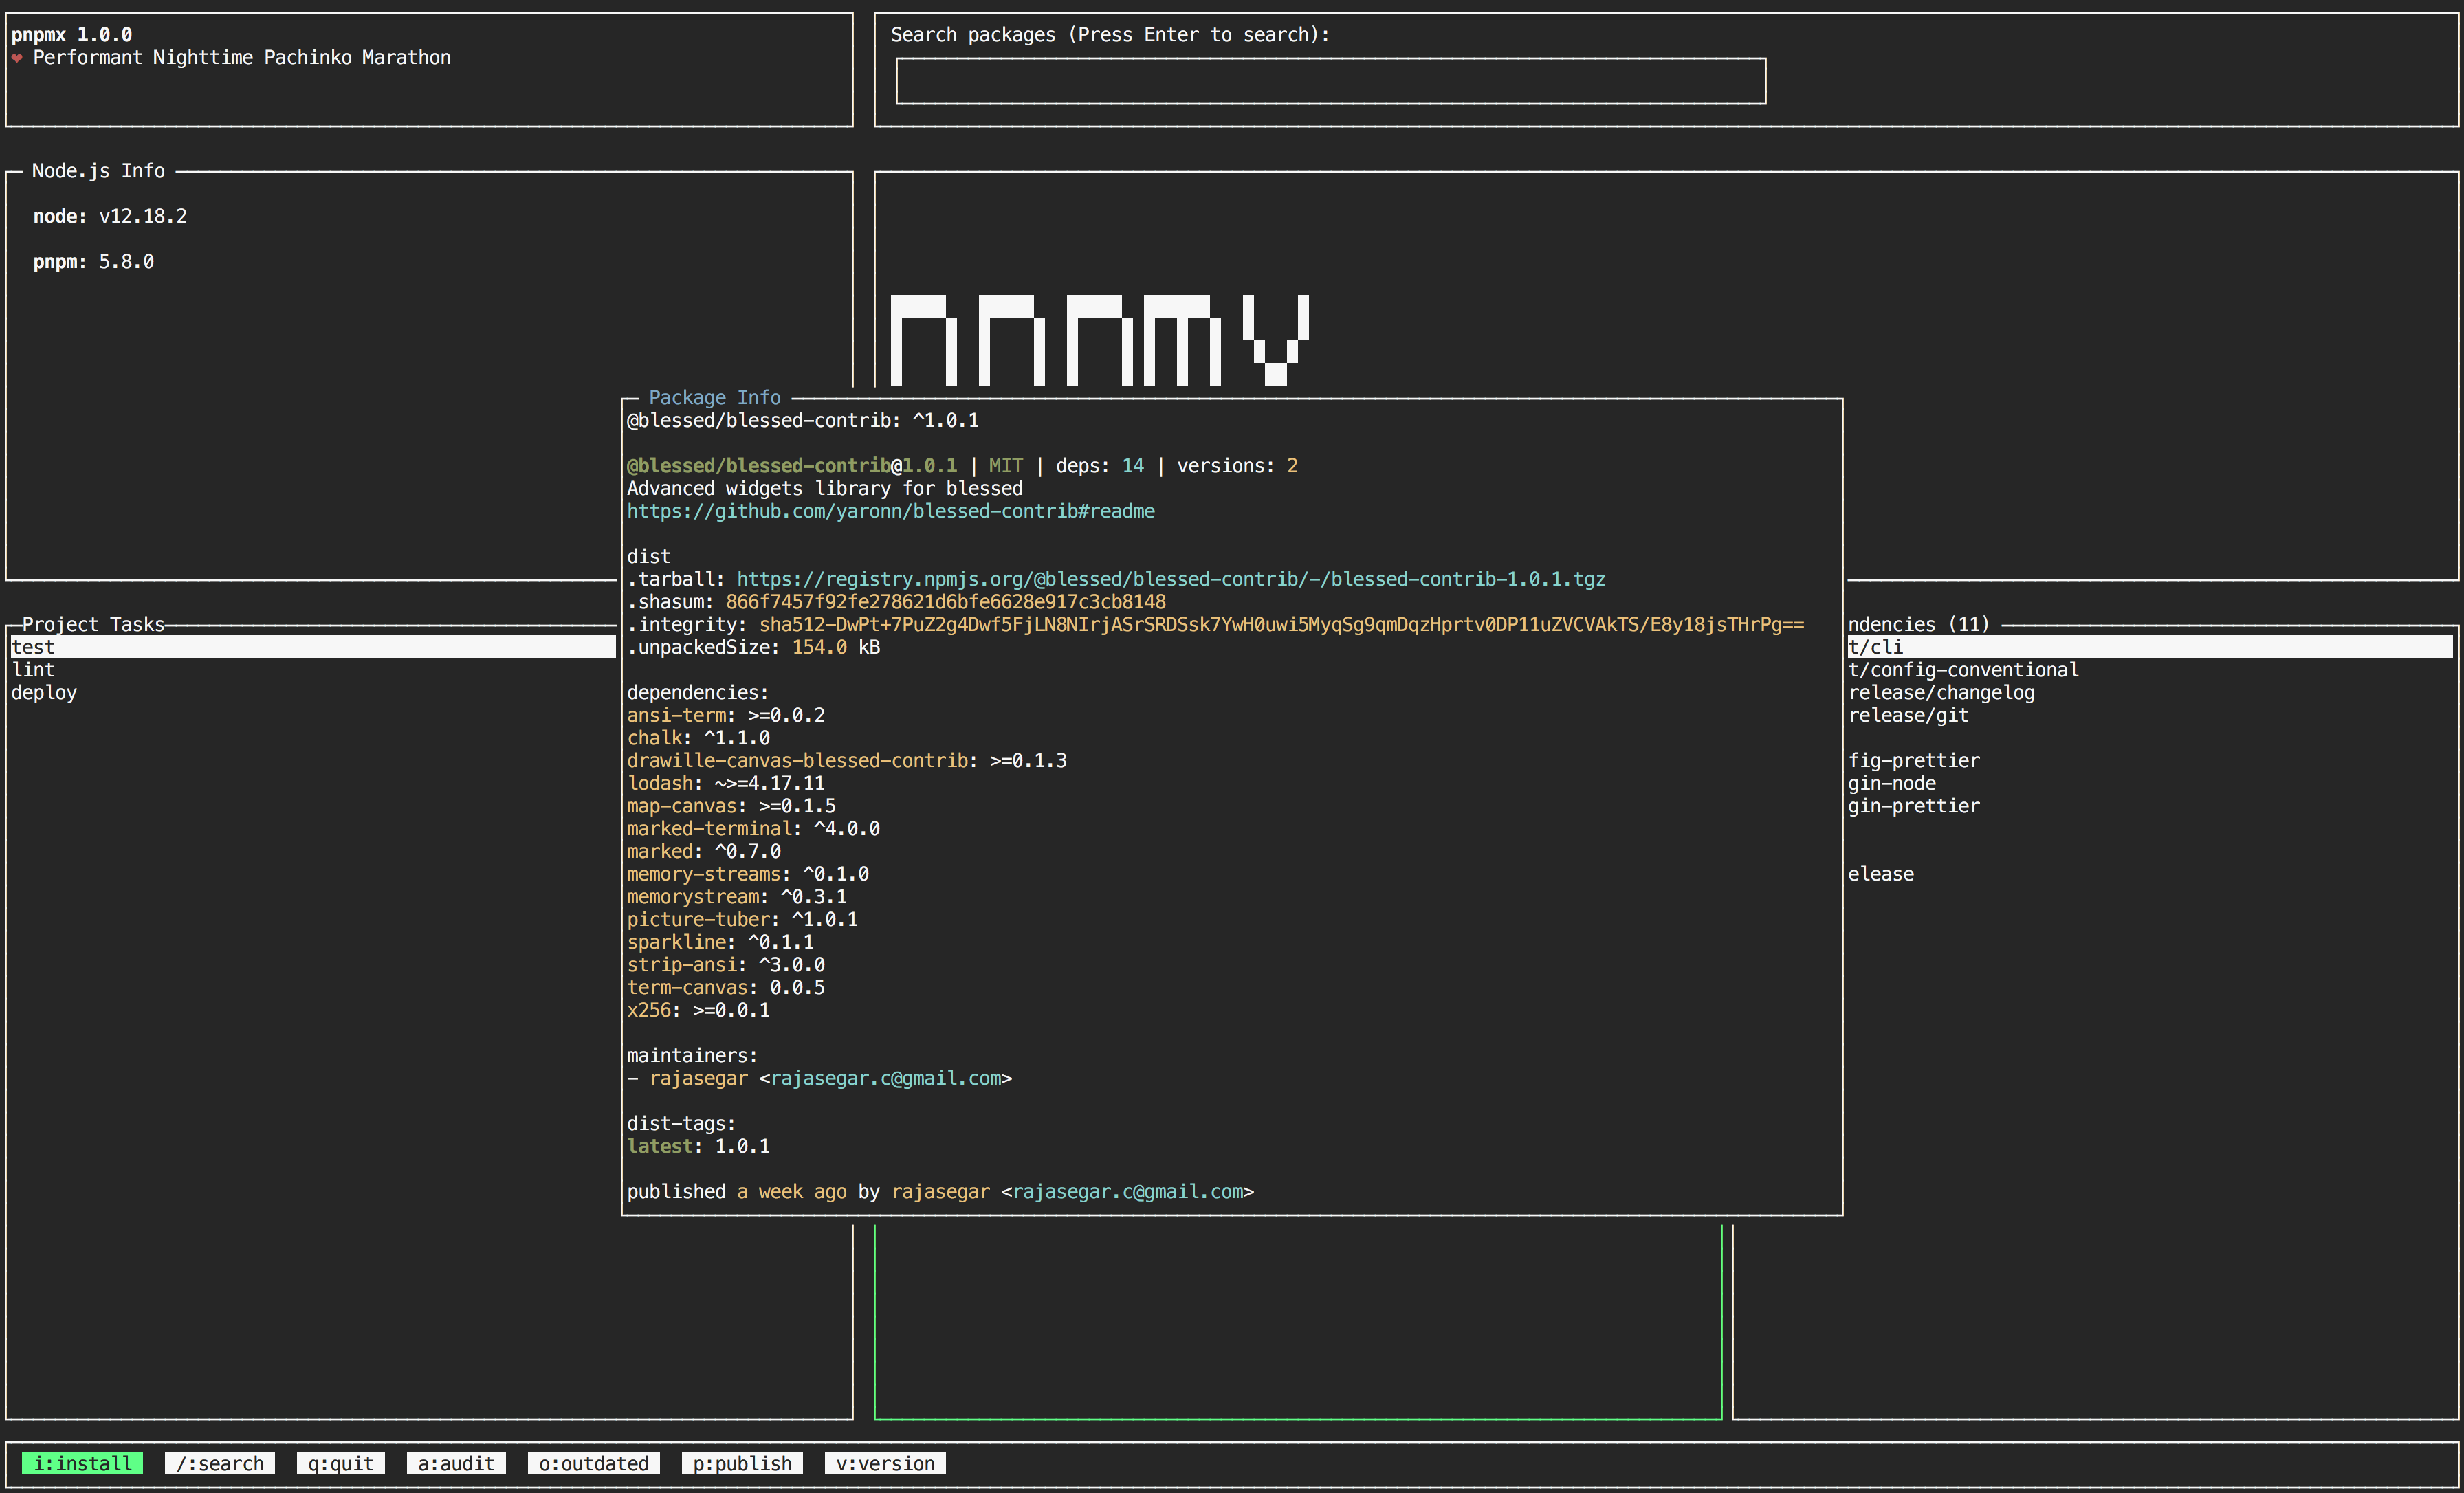This screenshot has width=2464, height=1493.
Task: Select the q:quit footer item
Action: click(340, 1463)
